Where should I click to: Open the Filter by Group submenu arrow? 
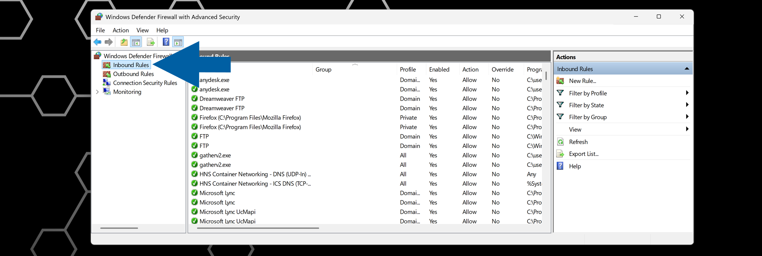click(687, 116)
